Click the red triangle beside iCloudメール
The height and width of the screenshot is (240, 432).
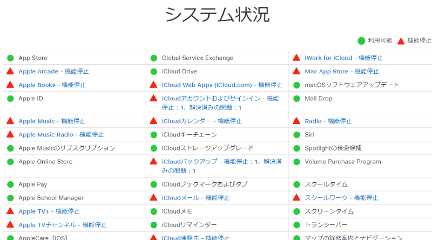pyautogui.click(x=153, y=197)
